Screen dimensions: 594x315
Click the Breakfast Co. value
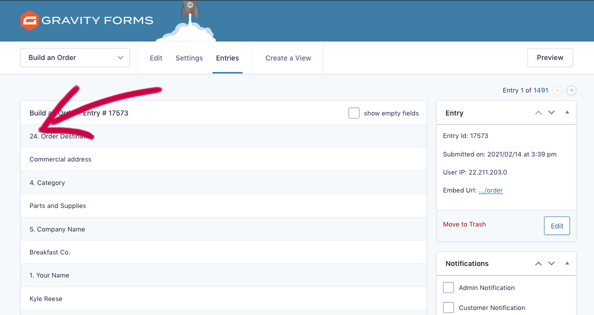50,252
